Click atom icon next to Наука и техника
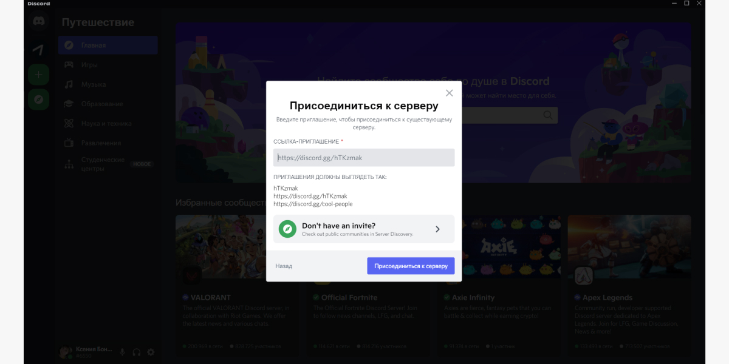 coord(69,123)
